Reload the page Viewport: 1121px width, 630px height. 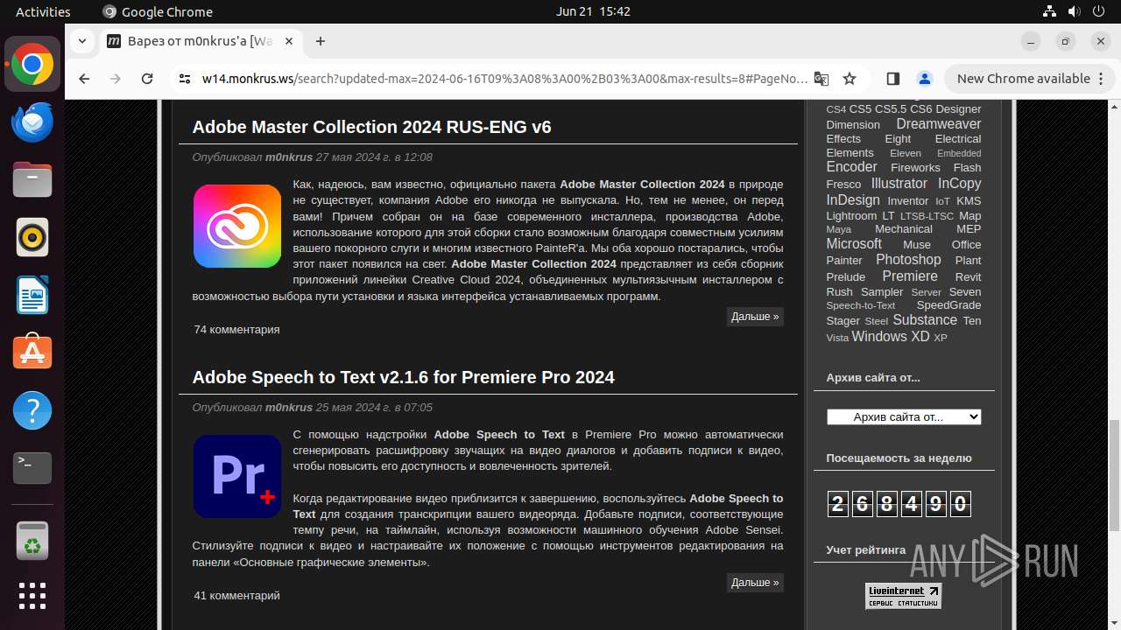pyautogui.click(x=147, y=79)
